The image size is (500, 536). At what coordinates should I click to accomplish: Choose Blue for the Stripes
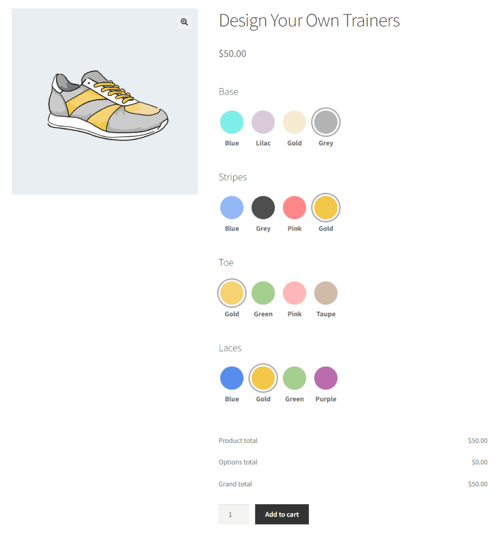(x=232, y=207)
